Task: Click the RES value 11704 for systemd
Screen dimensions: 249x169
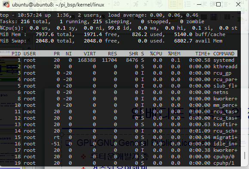Action: tap(109, 60)
